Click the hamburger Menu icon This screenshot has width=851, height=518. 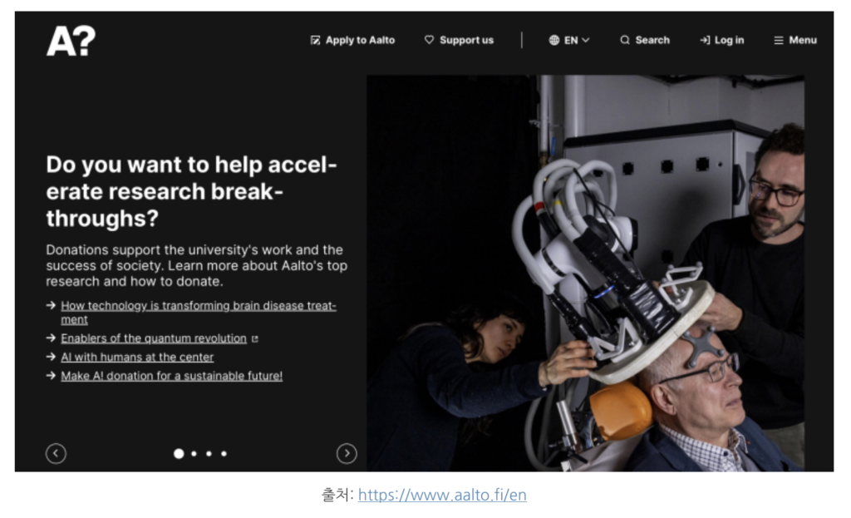coord(778,40)
